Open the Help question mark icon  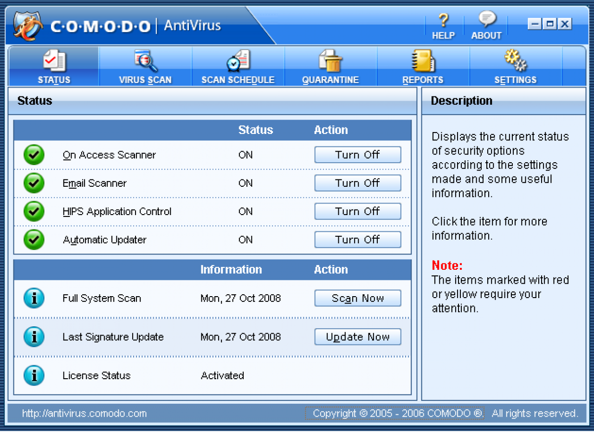coord(444,20)
